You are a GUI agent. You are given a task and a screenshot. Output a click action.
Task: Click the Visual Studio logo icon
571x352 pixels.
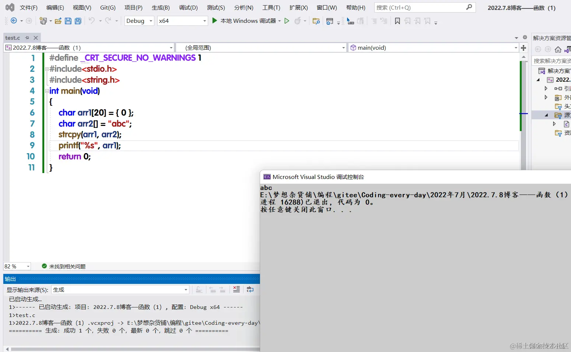[x=10, y=7]
